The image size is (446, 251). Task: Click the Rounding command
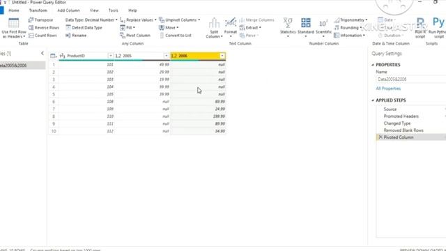(348, 28)
